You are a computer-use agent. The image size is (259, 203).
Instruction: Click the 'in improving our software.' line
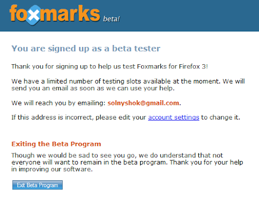[x=52, y=169]
